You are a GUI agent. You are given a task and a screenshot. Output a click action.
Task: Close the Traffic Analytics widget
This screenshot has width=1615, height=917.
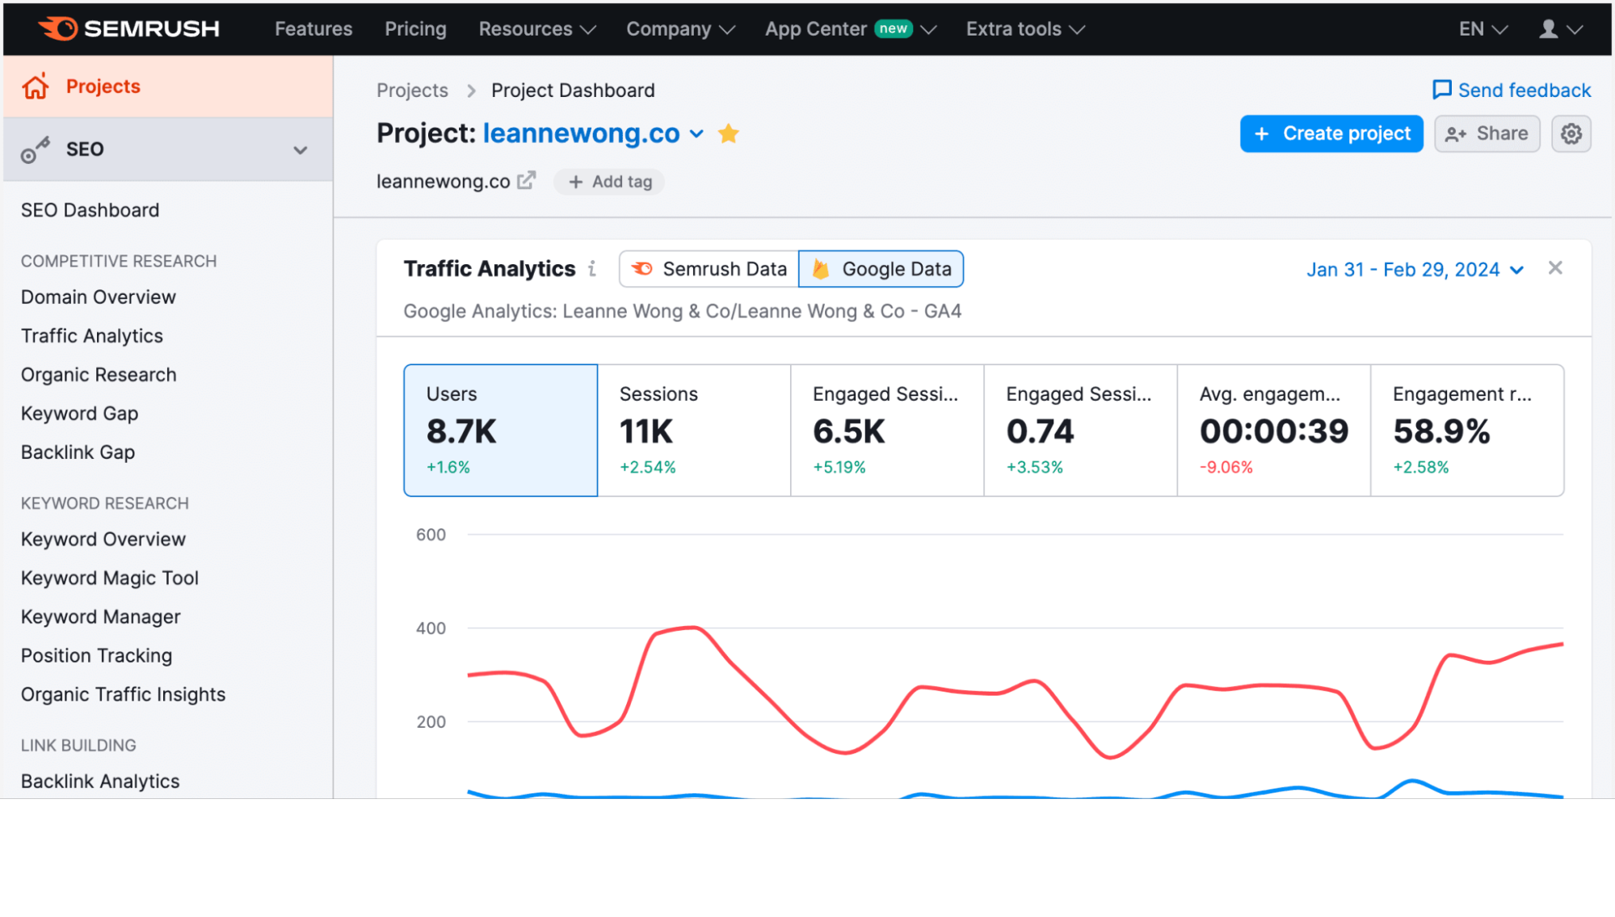tap(1555, 268)
